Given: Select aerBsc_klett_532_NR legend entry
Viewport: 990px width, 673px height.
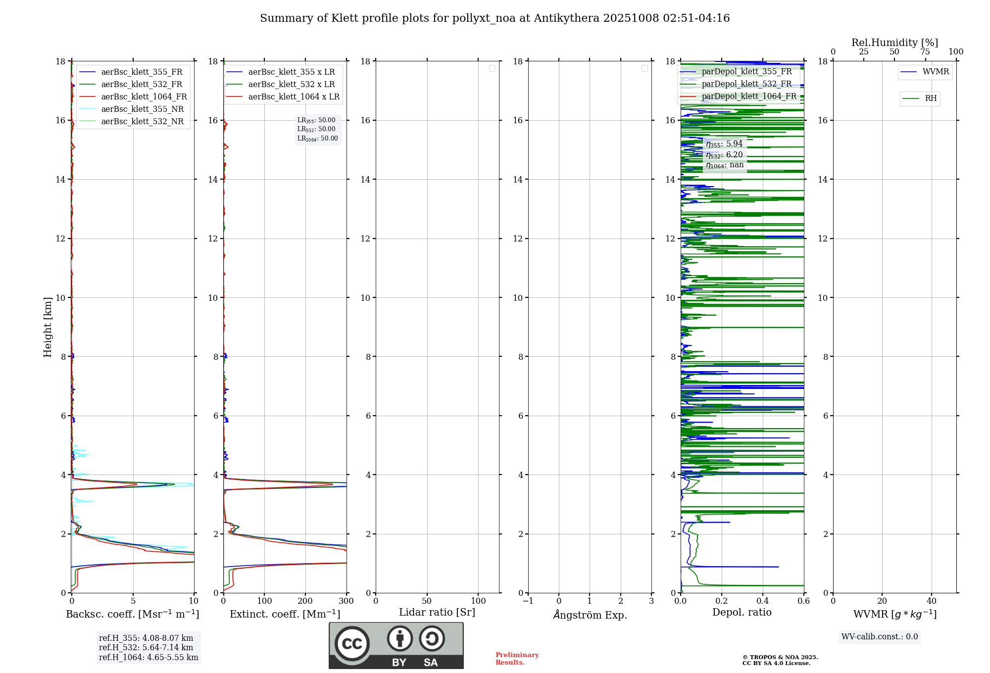Looking at the screenshot, I should point(142,122).
